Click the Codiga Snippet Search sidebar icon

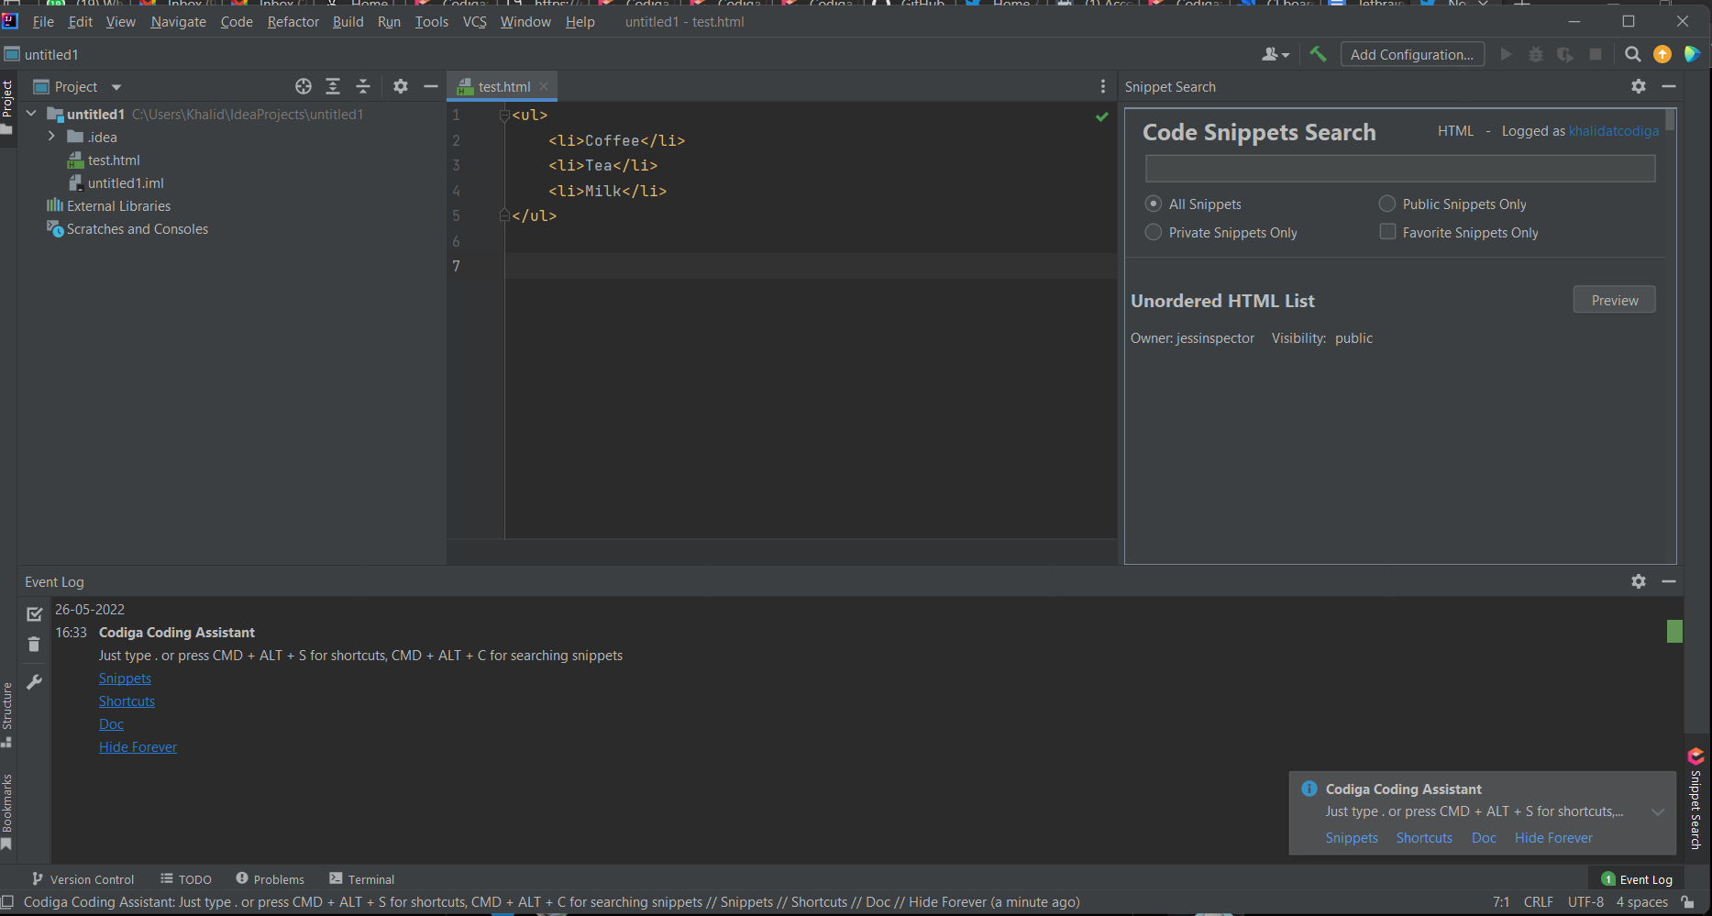pos(1695,756)
